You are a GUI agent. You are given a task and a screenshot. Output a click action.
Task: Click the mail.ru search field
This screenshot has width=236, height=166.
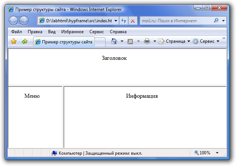177,21
